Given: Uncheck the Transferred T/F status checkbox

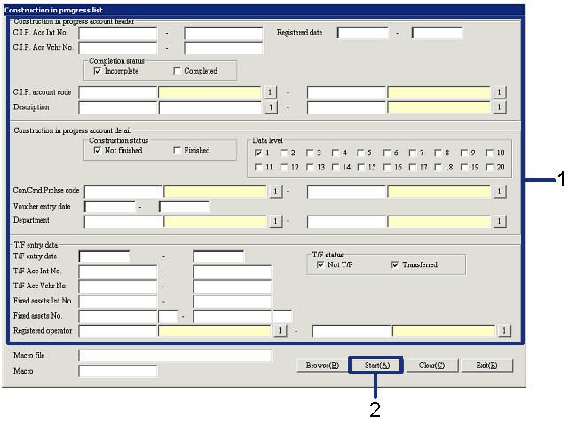Looking at the screenshot, I should click(395, 264).
